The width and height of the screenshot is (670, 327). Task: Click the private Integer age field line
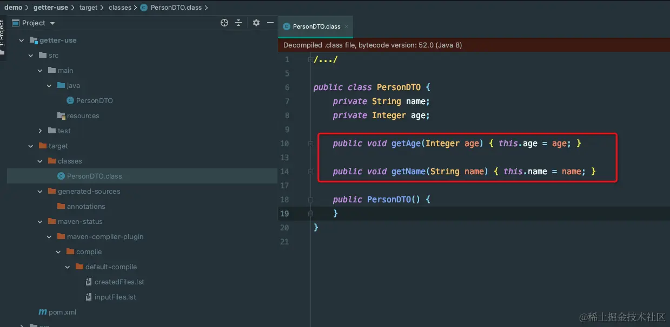(x=381, y=115)
